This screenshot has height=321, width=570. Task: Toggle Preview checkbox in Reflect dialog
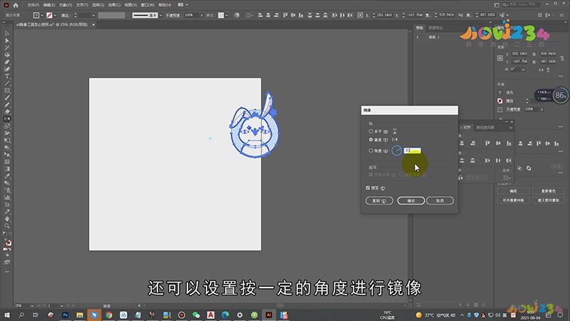(368, 188)
